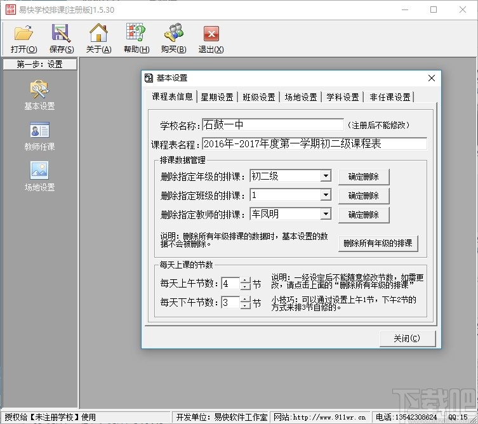Switch to the 星期设置 tab
This screenshot has width=478, height=424.
217,97
